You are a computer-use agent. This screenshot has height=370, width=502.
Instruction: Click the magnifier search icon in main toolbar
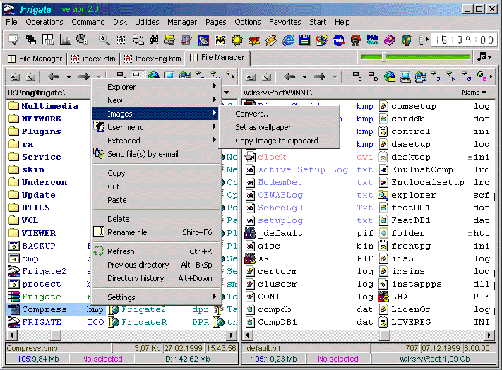(104, 40)
